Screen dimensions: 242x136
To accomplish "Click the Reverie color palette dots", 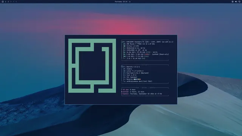I will 137,79.
